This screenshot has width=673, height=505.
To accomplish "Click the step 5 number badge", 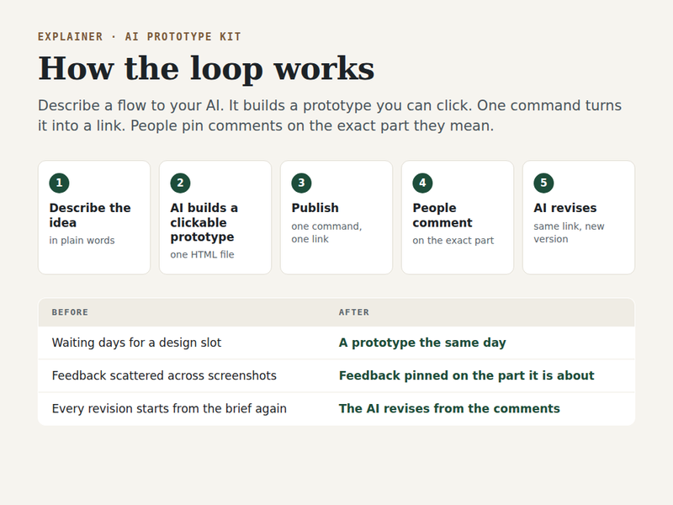I will pyautogui.click(x=543, y=183).
